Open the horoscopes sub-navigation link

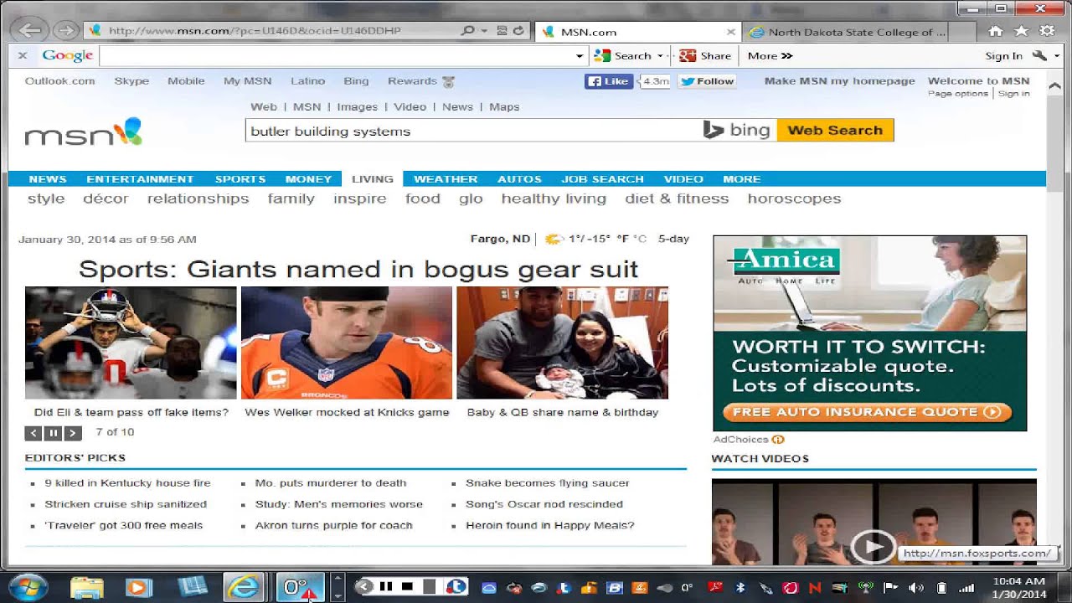coord(794,198)
